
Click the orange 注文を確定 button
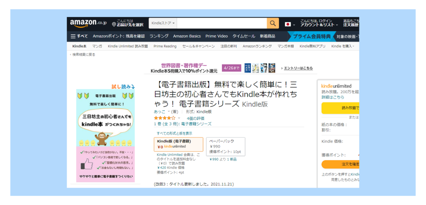tap(340, 164)
